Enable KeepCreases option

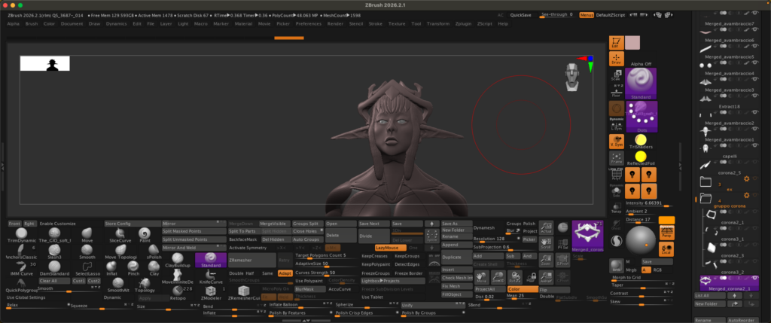[376, 256]
